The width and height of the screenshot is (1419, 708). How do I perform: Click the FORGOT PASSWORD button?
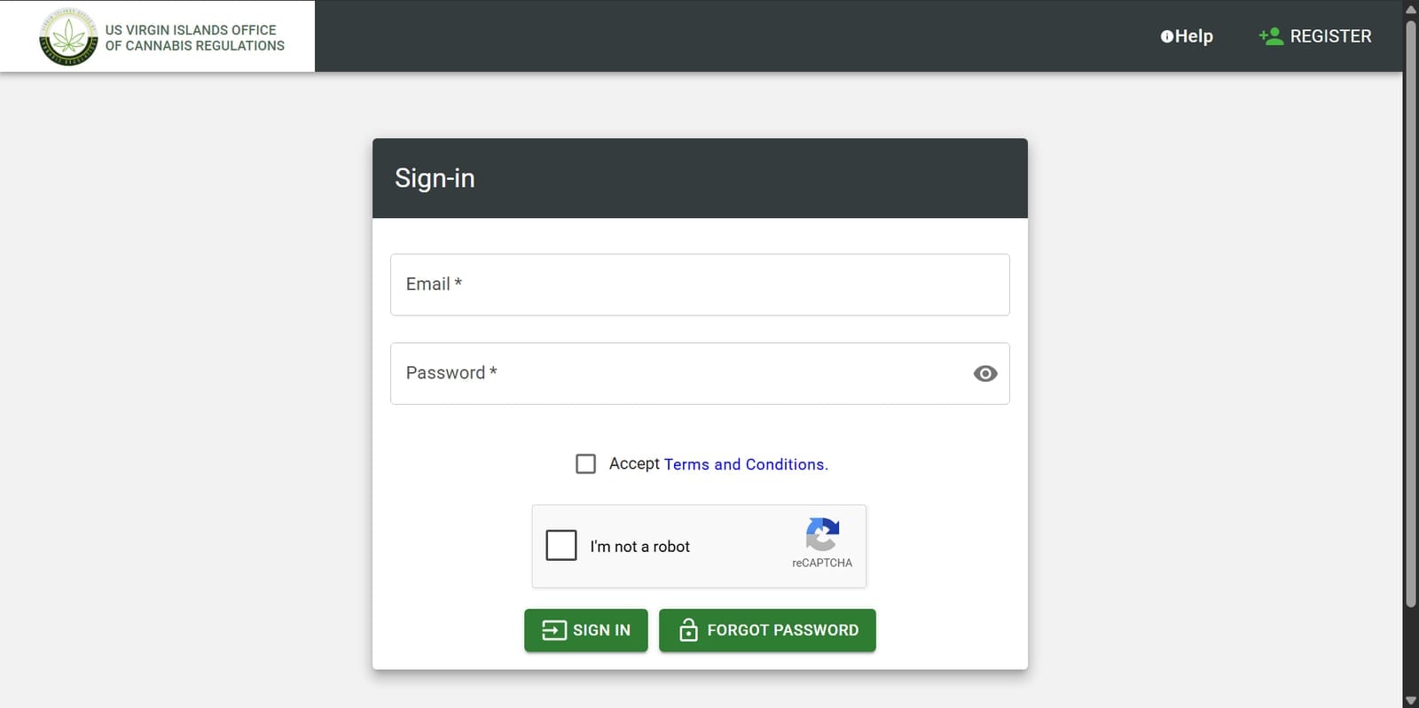(766, 630)
